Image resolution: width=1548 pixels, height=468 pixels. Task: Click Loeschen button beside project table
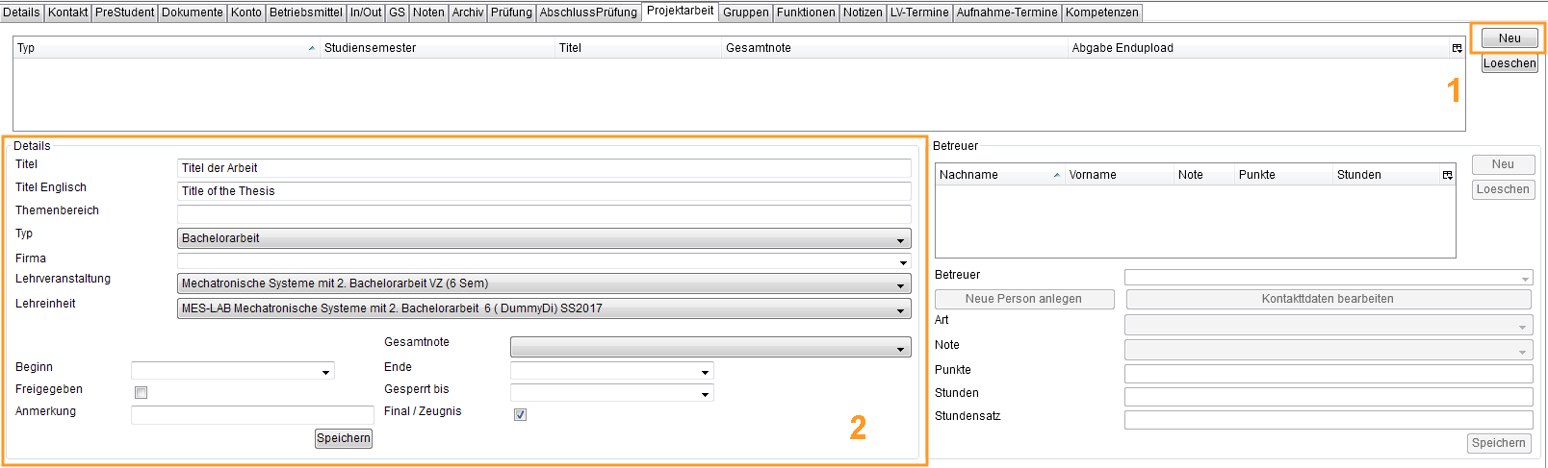tap(1509, 63)
